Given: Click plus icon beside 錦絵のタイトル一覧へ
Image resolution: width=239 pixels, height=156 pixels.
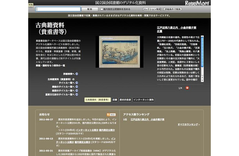Looking at the screenshot, I should pos(77,87).
